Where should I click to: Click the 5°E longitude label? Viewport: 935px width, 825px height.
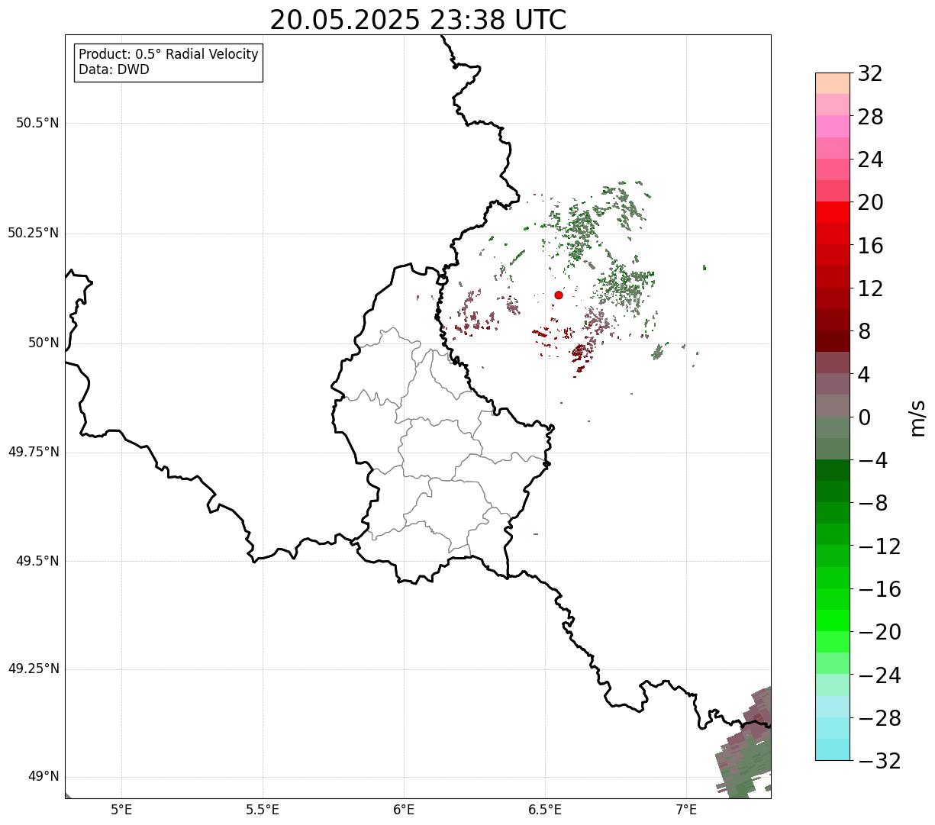coord(121,810)
